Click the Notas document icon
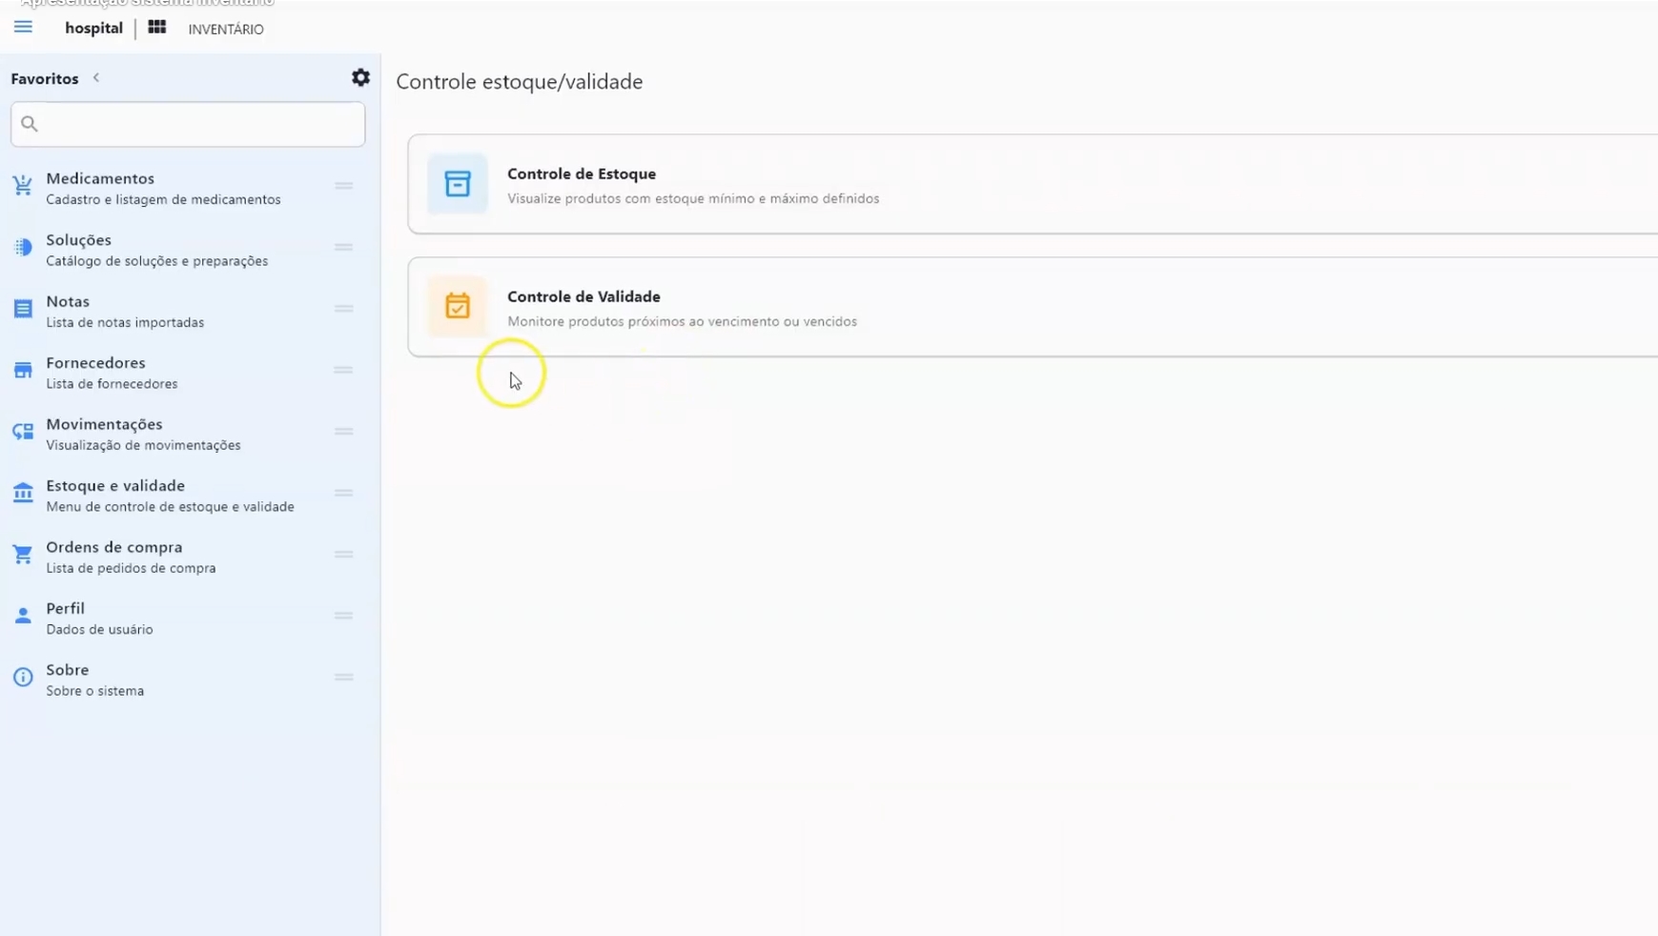The width and height of the screenshot is (1658, 936). pos(23,308)
